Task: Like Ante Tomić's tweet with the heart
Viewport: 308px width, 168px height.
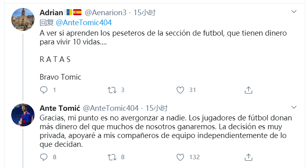Action: click(180, 157)
